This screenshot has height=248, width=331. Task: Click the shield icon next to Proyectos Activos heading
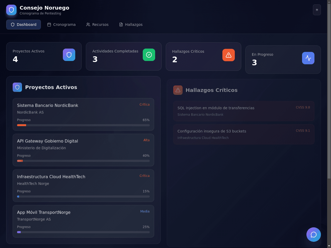click(17, 87)
